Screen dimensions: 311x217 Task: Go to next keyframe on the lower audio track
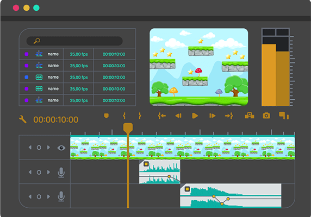click(x=48, y=196)
